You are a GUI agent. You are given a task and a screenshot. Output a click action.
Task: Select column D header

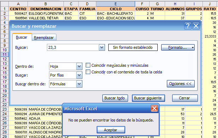click(x=87, y=4)
